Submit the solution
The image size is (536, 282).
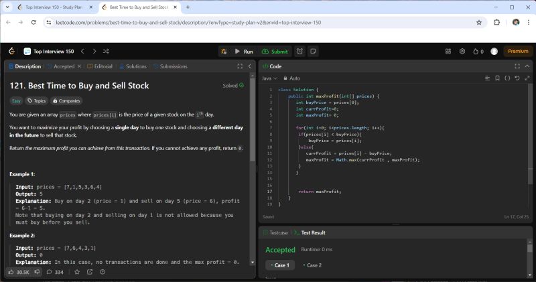(275, 52)
